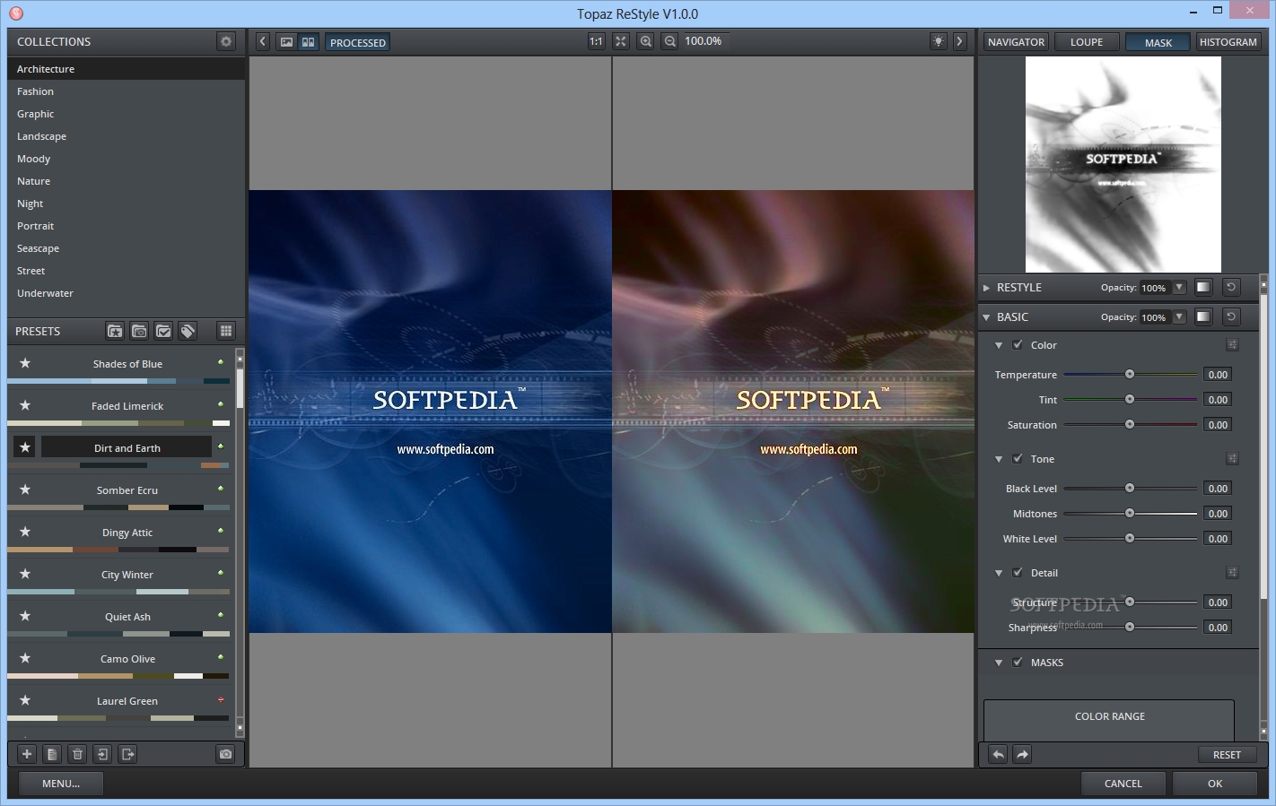This screenshot has width=1276, height=806.
Task: Click the document icon below the presets
Action: click(x=52, y=754)
